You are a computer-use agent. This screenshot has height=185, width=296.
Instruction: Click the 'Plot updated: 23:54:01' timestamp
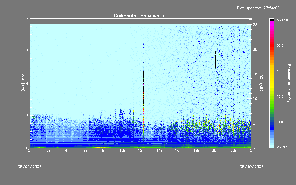(258, 8)
